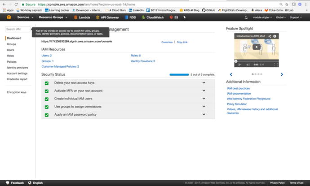Expand the Create individual IAM users row
This screenshot has height=186, width=310.
click(x=204, y=99)
